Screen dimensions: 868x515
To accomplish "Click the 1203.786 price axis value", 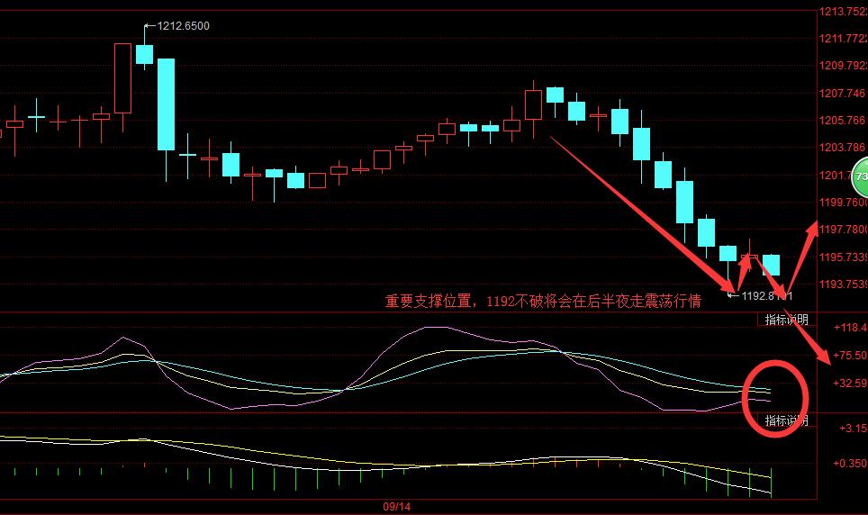I will coord(843,148).
